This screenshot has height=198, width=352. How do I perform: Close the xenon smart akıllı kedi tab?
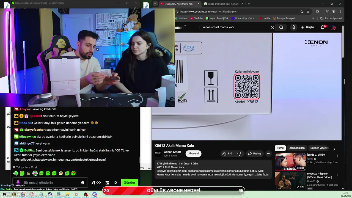[x=242, y=4]
